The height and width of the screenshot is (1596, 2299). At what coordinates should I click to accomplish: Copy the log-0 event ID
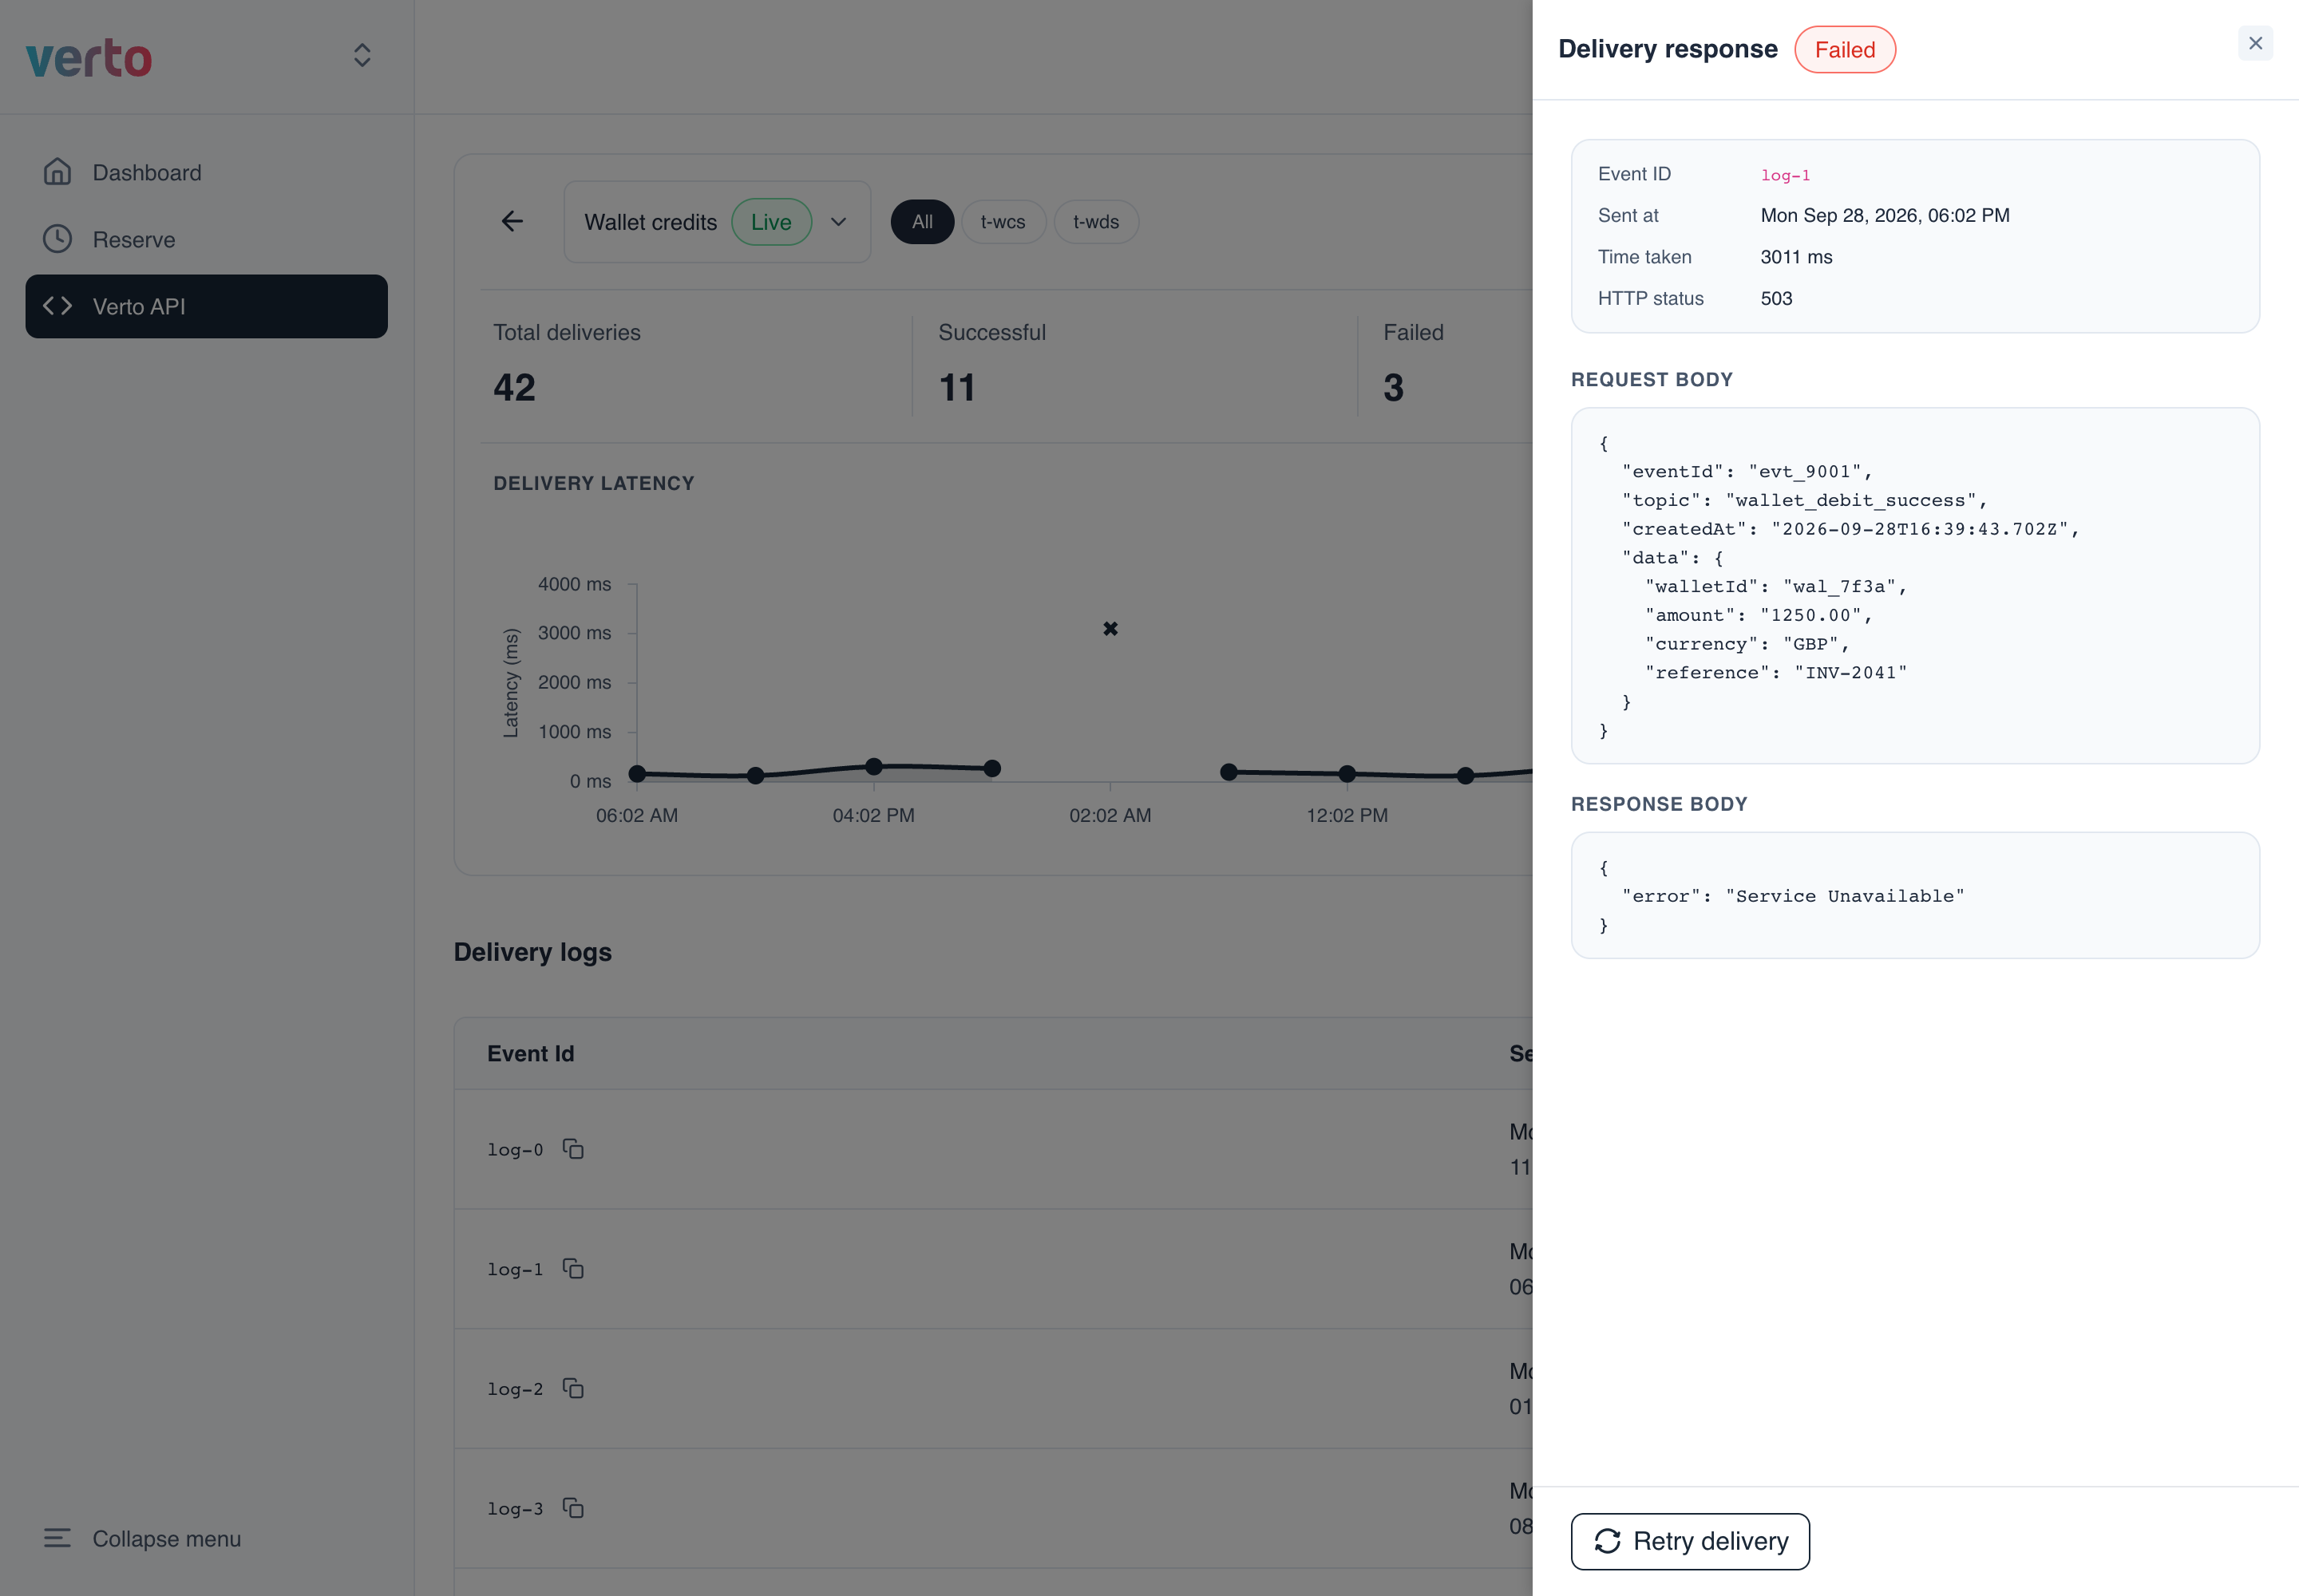(x=573, y=1149)
